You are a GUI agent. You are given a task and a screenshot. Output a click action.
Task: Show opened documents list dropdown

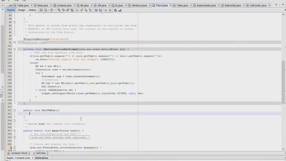(x=283, y=4)
